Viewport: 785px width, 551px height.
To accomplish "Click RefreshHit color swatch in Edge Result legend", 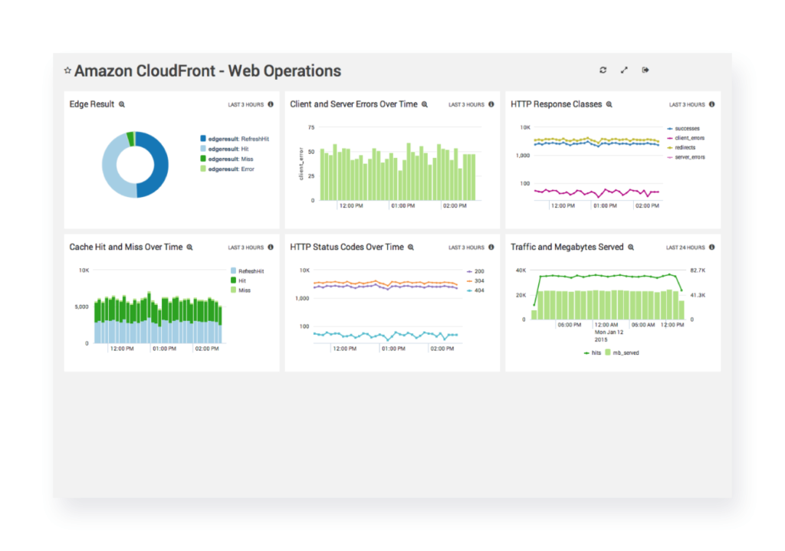I will (203, 139).
